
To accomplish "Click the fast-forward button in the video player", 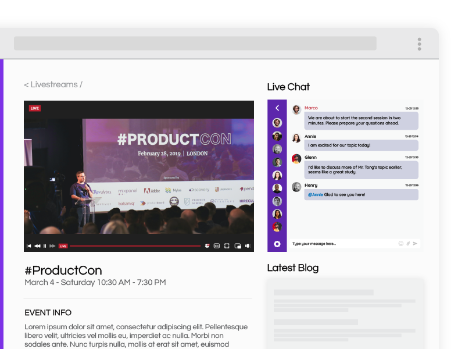I will (52, 246).
